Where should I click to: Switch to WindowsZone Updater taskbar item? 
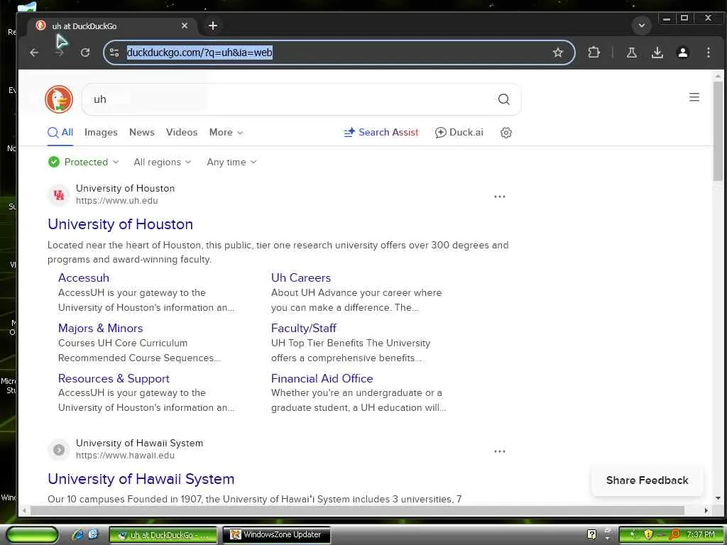click(277, 535)
